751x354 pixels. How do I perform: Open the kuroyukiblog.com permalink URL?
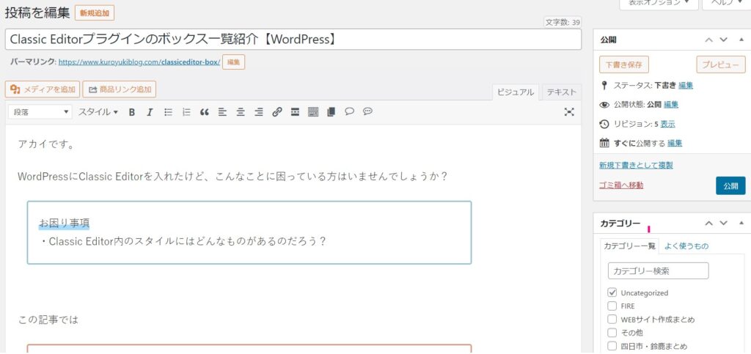point(139,62)
